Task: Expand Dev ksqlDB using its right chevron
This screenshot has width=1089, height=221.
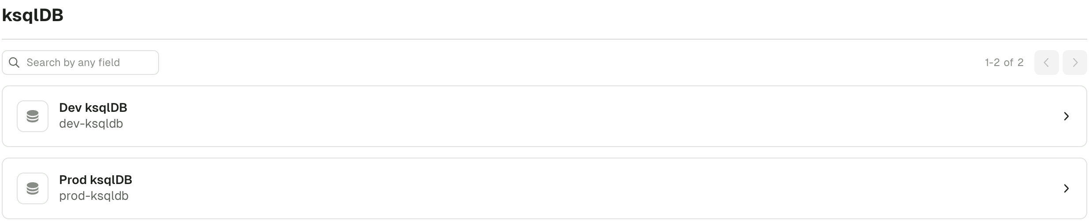Action: pyautogui.click(x=1066, y=116)
